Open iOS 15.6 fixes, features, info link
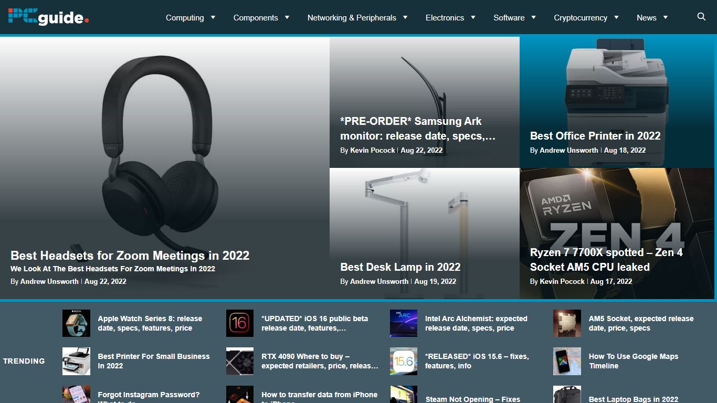 [x=477, y=361]
